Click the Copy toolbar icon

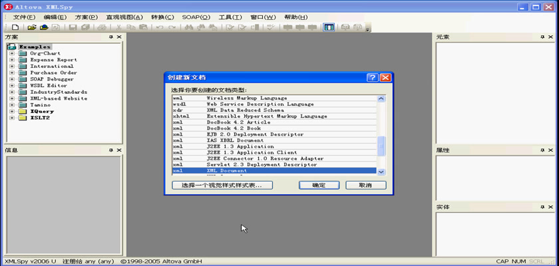pyautogui.click(x=131, y=27)
